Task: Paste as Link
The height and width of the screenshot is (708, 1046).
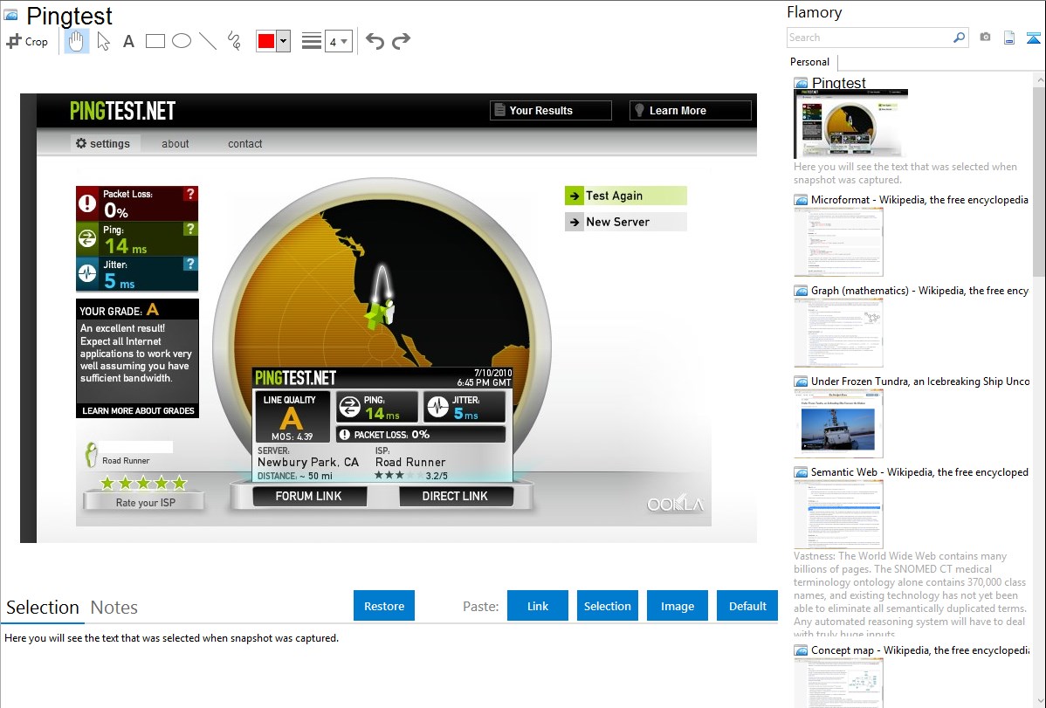Action: [x=538, y=606]
